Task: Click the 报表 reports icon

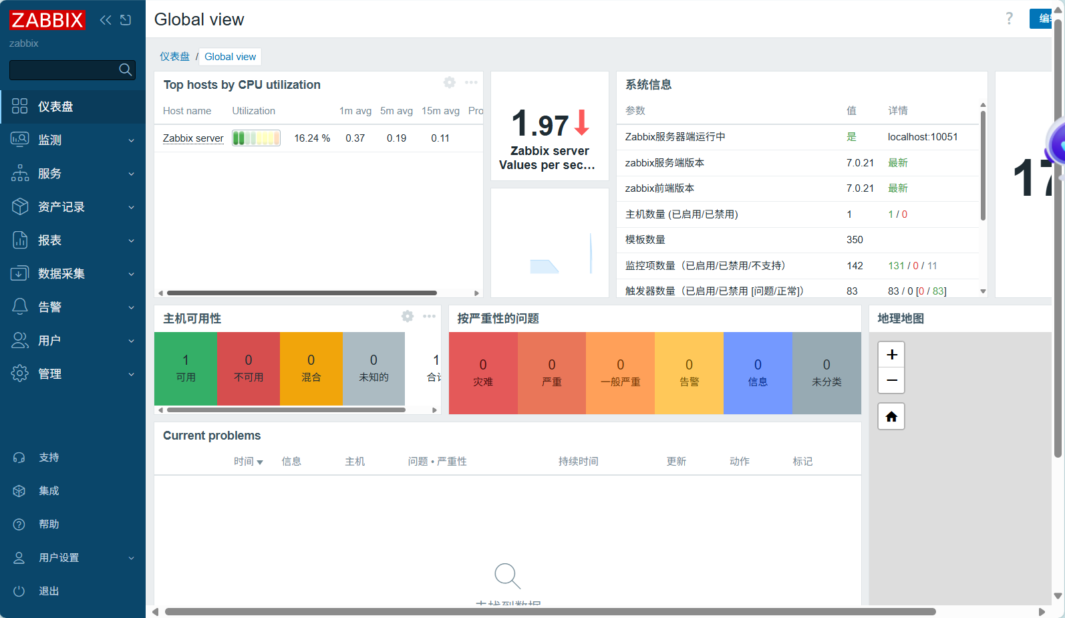Action: [20, 240]
